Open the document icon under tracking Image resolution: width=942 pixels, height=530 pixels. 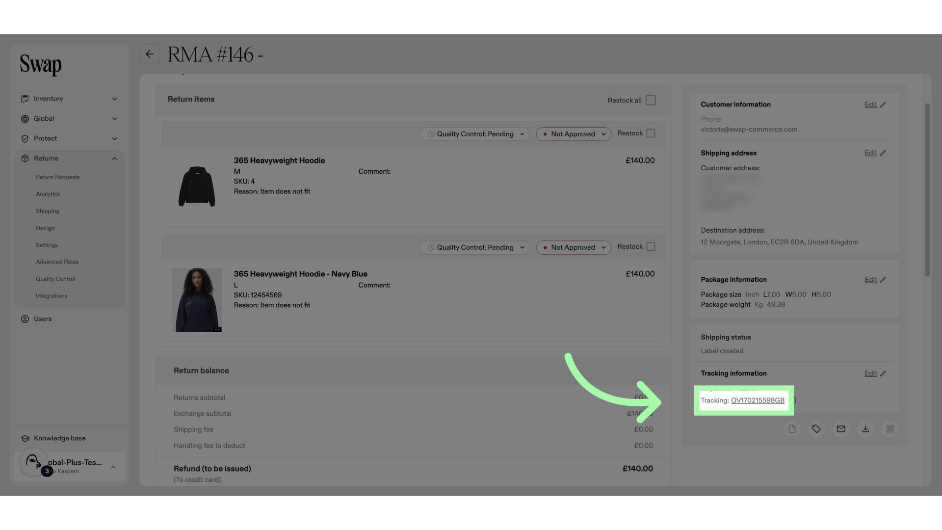[792, 429]
